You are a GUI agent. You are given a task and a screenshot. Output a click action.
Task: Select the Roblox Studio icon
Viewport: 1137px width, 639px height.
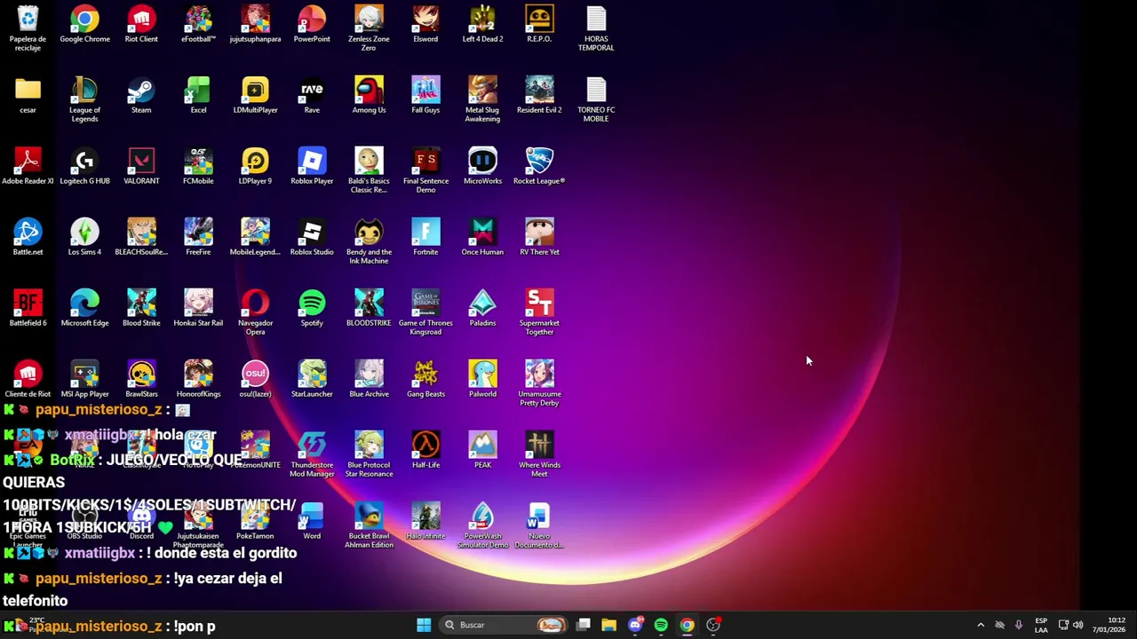pos(312,237)
